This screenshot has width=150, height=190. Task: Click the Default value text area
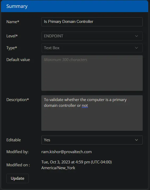click(x=92, y=73)
